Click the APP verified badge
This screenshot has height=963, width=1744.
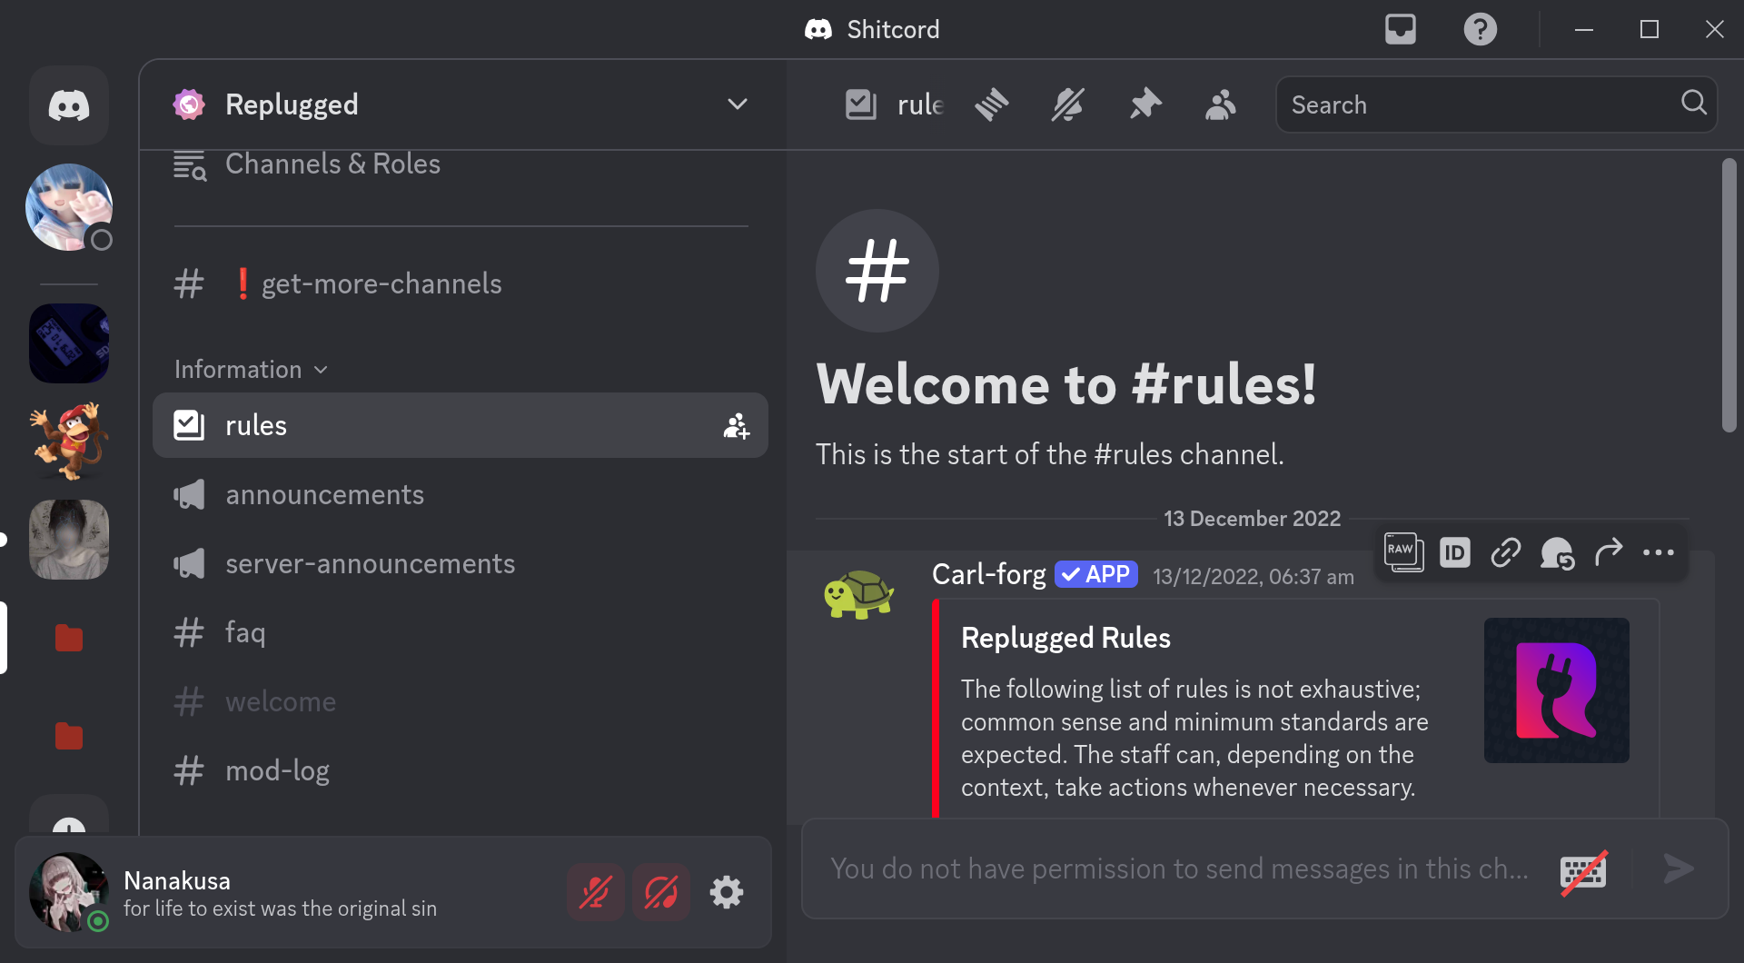[x=1096, y=575]
